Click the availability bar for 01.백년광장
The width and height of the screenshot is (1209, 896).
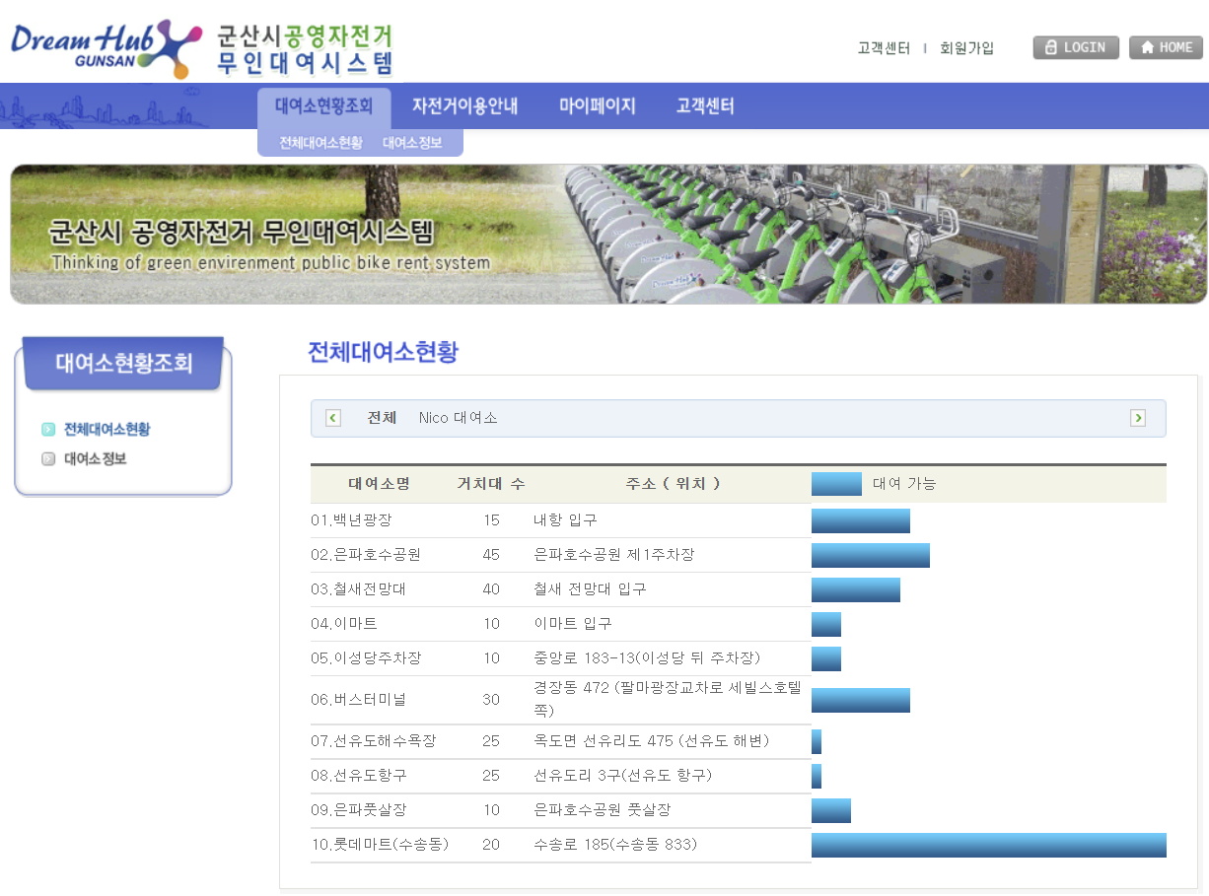pos(861,520)
